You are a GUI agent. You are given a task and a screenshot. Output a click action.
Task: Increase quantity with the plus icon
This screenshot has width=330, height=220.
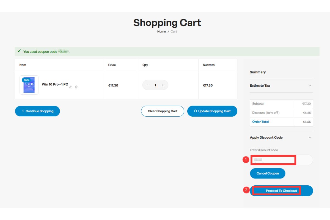point(163,85)
